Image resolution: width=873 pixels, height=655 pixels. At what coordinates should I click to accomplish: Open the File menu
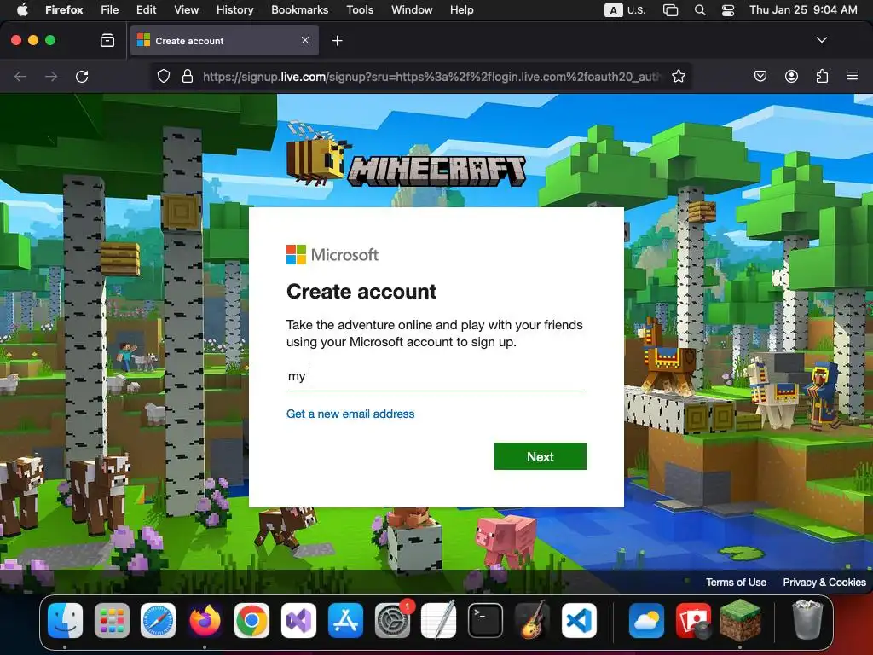[x=110, y=9]
